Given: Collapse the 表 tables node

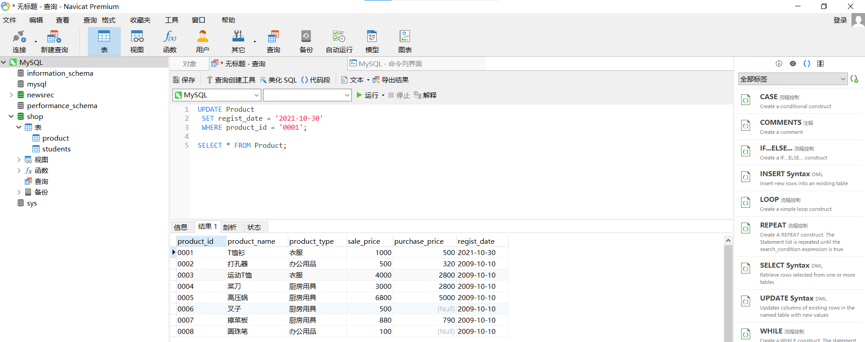Looking at the screenshot, I should (x=19, y=128).
